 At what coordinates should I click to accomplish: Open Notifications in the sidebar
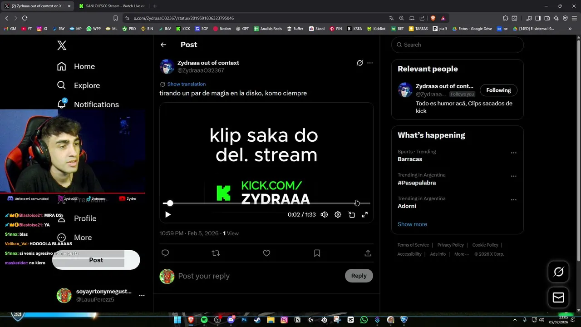(88, 104)
